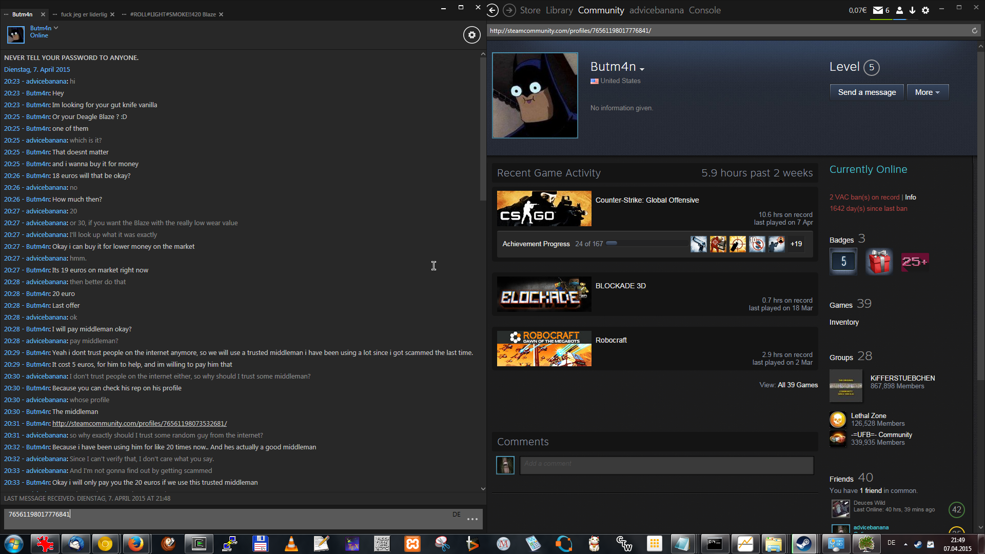Open chat settings gear icon
The height and width of the screenshot is (554, 985).
click(471, 35)
